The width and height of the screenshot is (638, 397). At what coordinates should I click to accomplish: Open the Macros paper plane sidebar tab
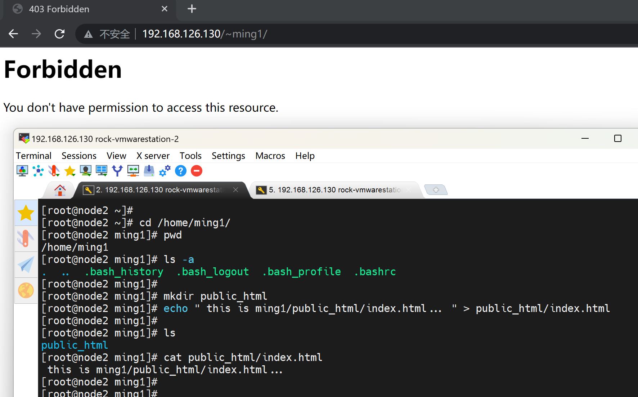coord(26,265)
